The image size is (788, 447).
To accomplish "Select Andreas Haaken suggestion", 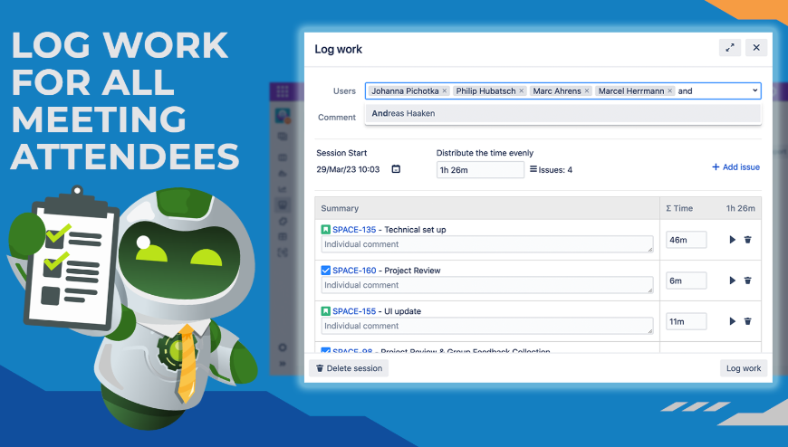I will tap(562, 113).
